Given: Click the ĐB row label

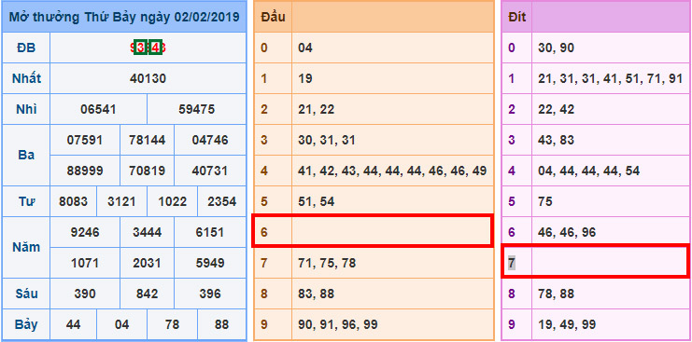Looking at the screenshot, I should [x=26, y=48].
